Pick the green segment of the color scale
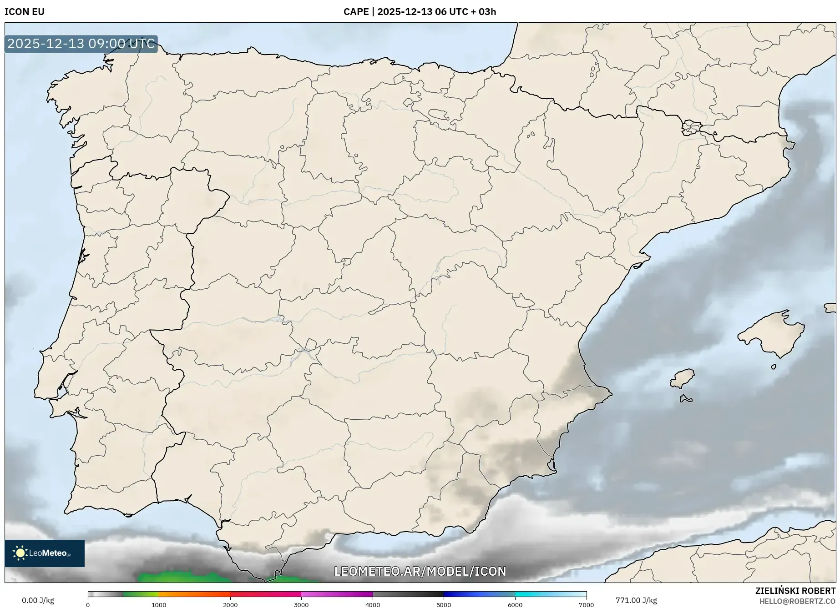The height and width of the screenshot is (608, 840). point(141,594)
